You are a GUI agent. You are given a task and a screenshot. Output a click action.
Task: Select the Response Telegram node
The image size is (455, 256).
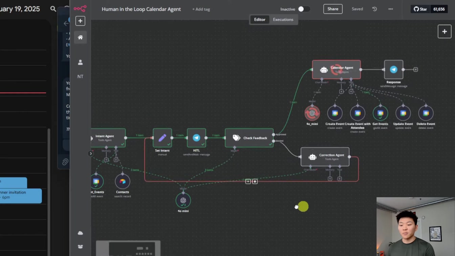click(x=393, y=69)
